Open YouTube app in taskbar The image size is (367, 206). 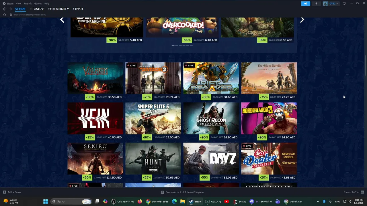click(227, 201)
